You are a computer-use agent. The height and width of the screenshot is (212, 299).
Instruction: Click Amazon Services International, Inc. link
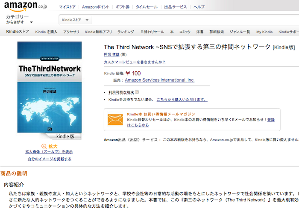pos(160,80)
